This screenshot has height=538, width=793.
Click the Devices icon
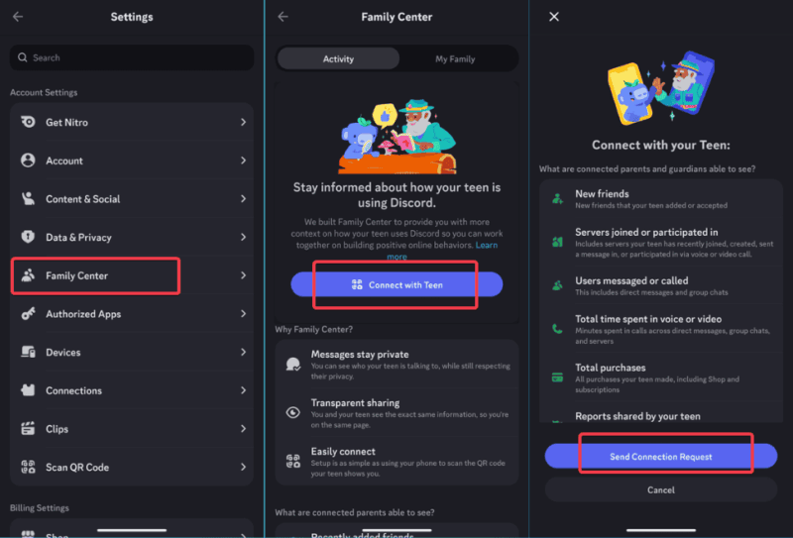(x=28, y=352)
